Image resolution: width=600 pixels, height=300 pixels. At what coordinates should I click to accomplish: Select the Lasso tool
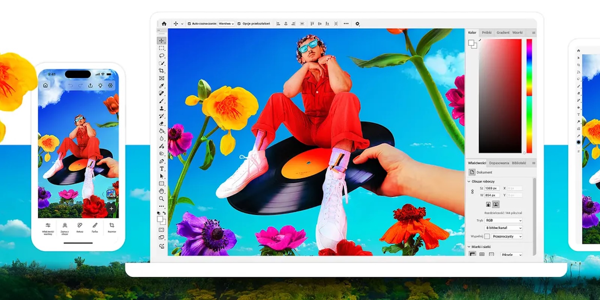tap(162, 55)
